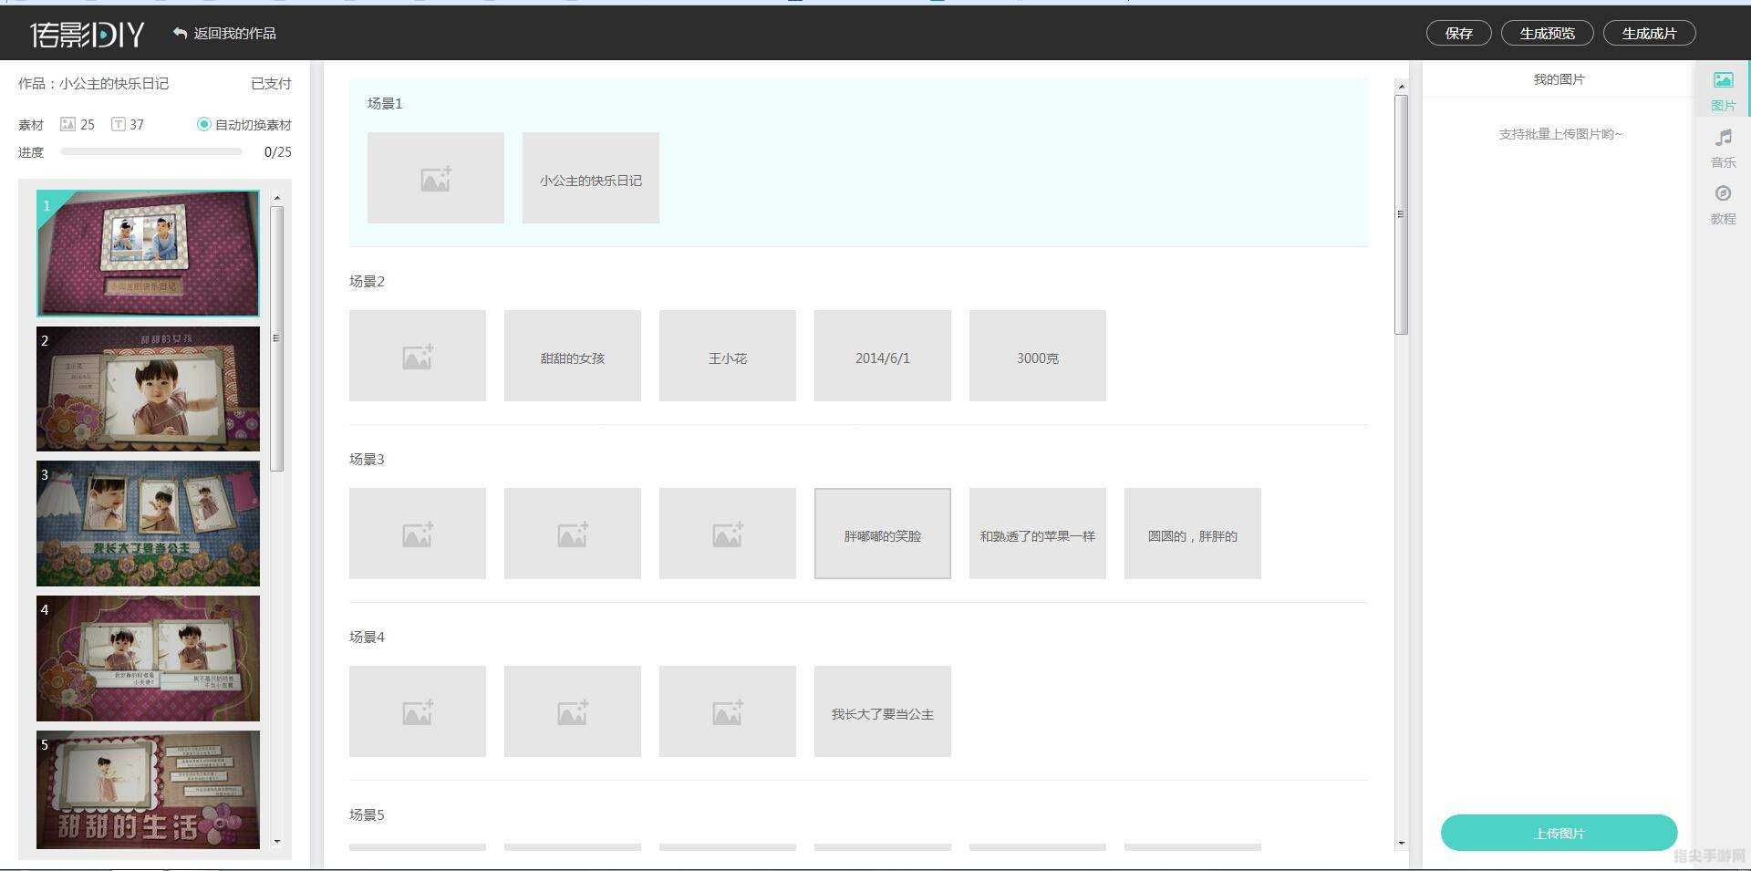Add image to third 场景3 image slot

pyautogui.click(x=728, y=534)
